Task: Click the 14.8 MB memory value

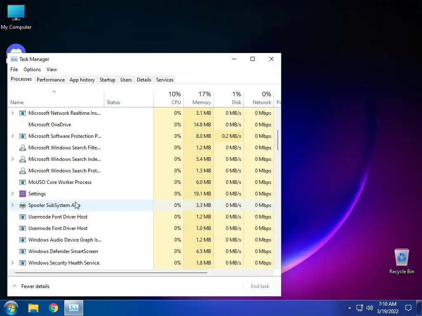Action: 202,125
